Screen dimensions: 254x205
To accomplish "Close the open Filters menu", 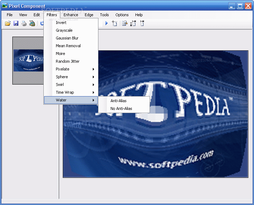I will tap(52, 15).
